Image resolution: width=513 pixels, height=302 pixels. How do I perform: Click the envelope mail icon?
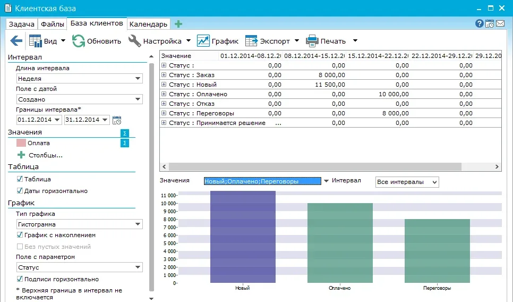pyautogui.click(x=500, y=23)
